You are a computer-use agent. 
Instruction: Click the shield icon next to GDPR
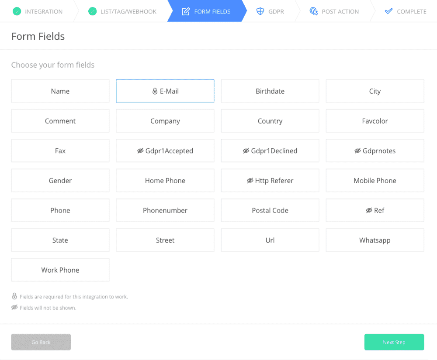[x=260, y=11]
